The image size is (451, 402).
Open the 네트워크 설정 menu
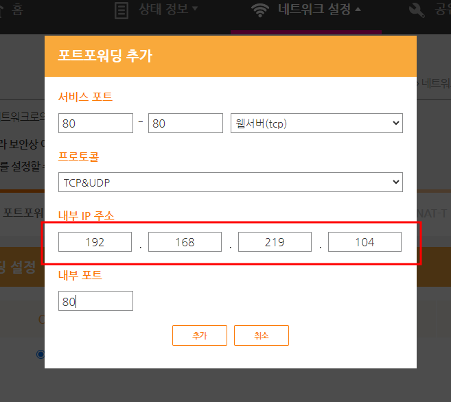click(314, 9)
